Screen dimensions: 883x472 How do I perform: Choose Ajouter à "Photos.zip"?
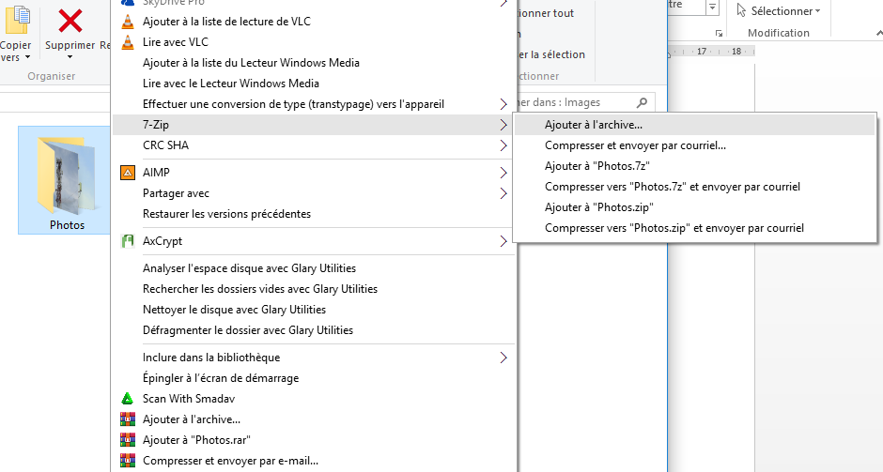[x=695, y=207]
